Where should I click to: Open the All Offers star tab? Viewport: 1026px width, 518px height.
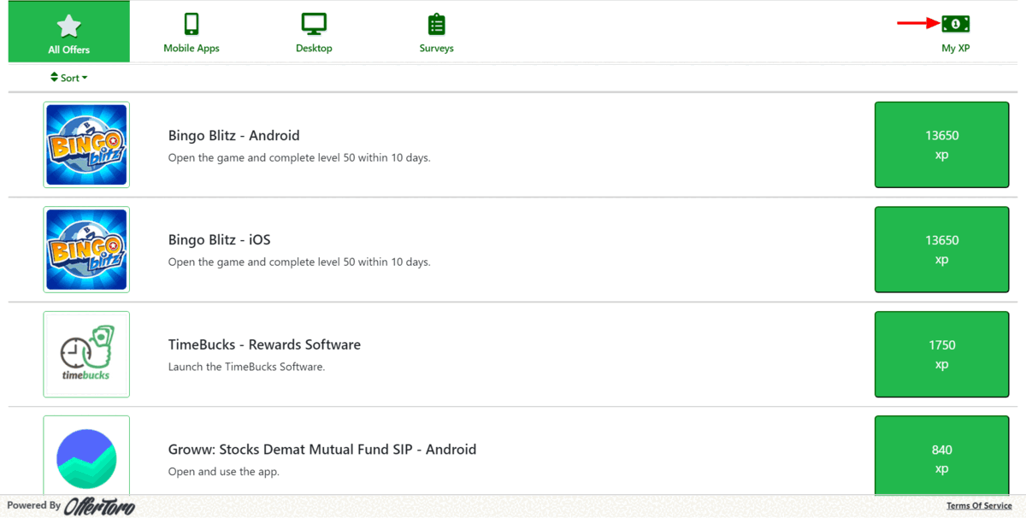point(69,32)
